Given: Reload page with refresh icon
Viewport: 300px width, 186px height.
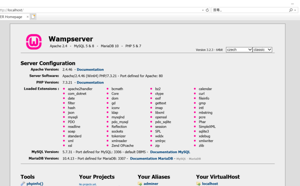Looking at the screenshot, I should [x=207, y=10].
